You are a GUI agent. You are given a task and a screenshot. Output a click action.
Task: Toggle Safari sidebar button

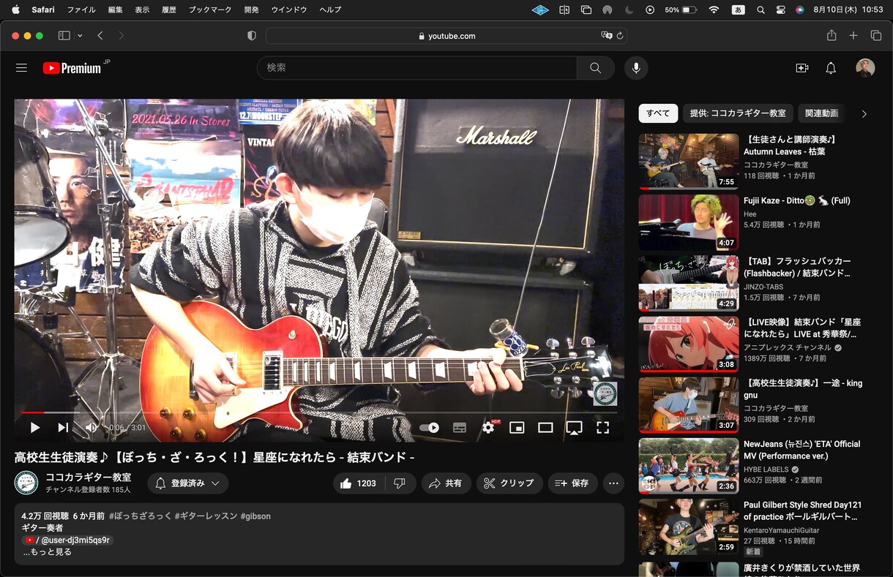tap(64, 36)
